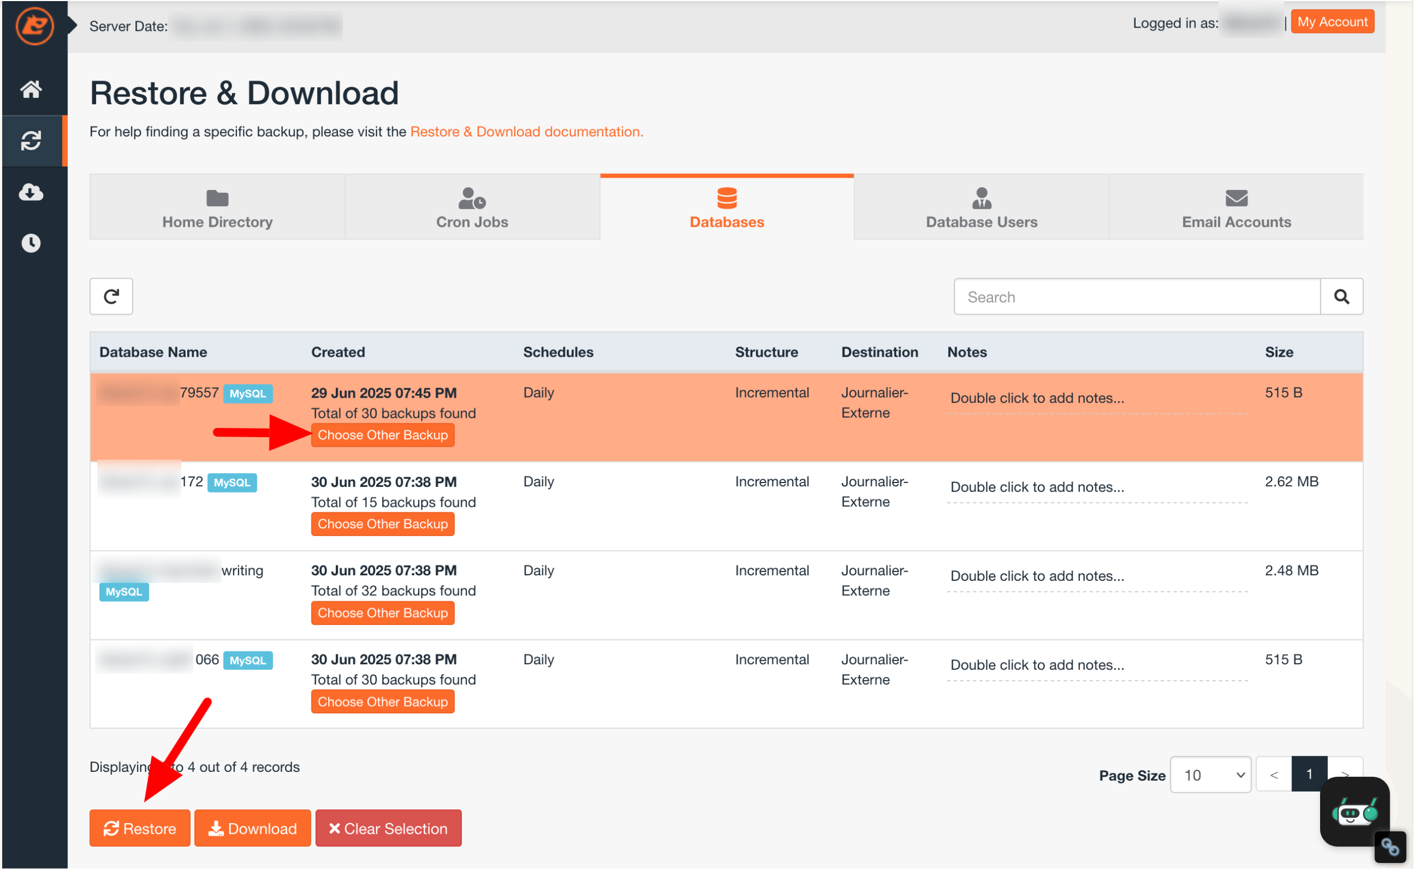This screenshot has width=1414, height=869.
Task: Select the Databases tab
Action: coord(727,208)
